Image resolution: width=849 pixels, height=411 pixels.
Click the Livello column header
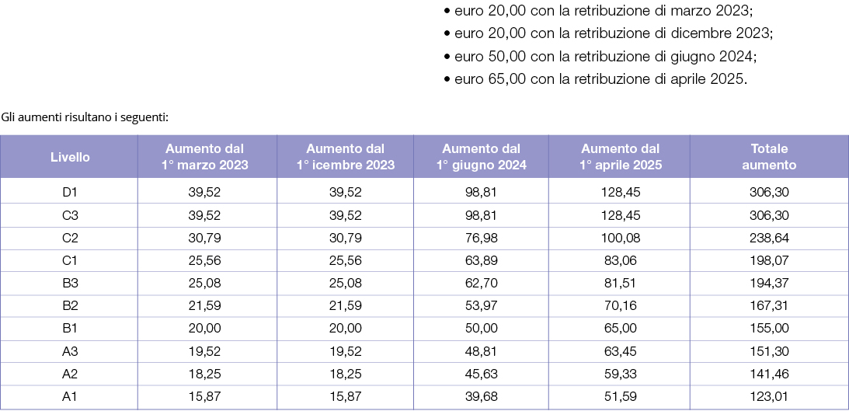pos(70,158)
